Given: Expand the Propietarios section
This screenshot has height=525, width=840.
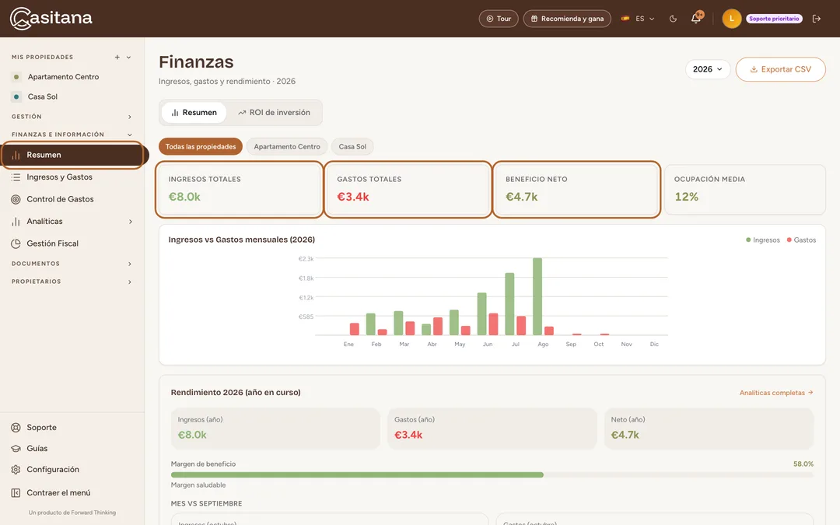Looking at the screenshot, I should click(72, 282).
